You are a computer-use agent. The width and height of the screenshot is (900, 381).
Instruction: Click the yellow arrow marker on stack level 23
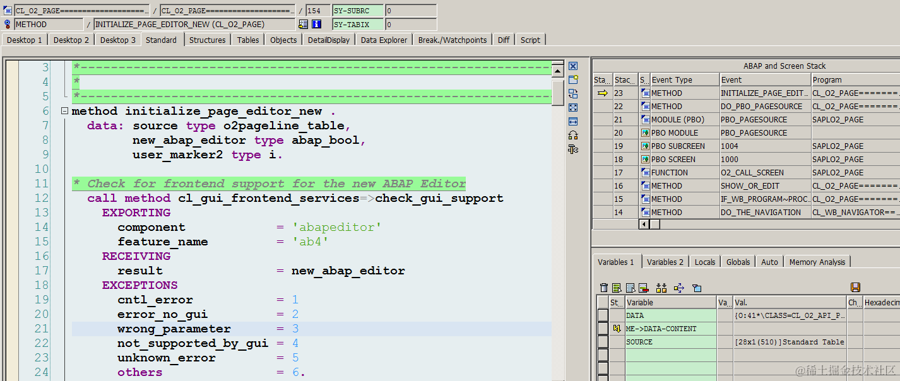tap(603, 93)
